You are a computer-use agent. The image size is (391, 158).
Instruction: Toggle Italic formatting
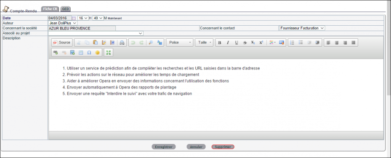coord(228,43)
